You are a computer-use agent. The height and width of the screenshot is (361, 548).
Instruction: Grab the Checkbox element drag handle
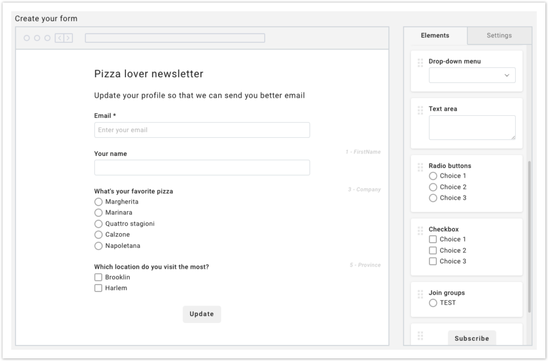coord(420,231)
